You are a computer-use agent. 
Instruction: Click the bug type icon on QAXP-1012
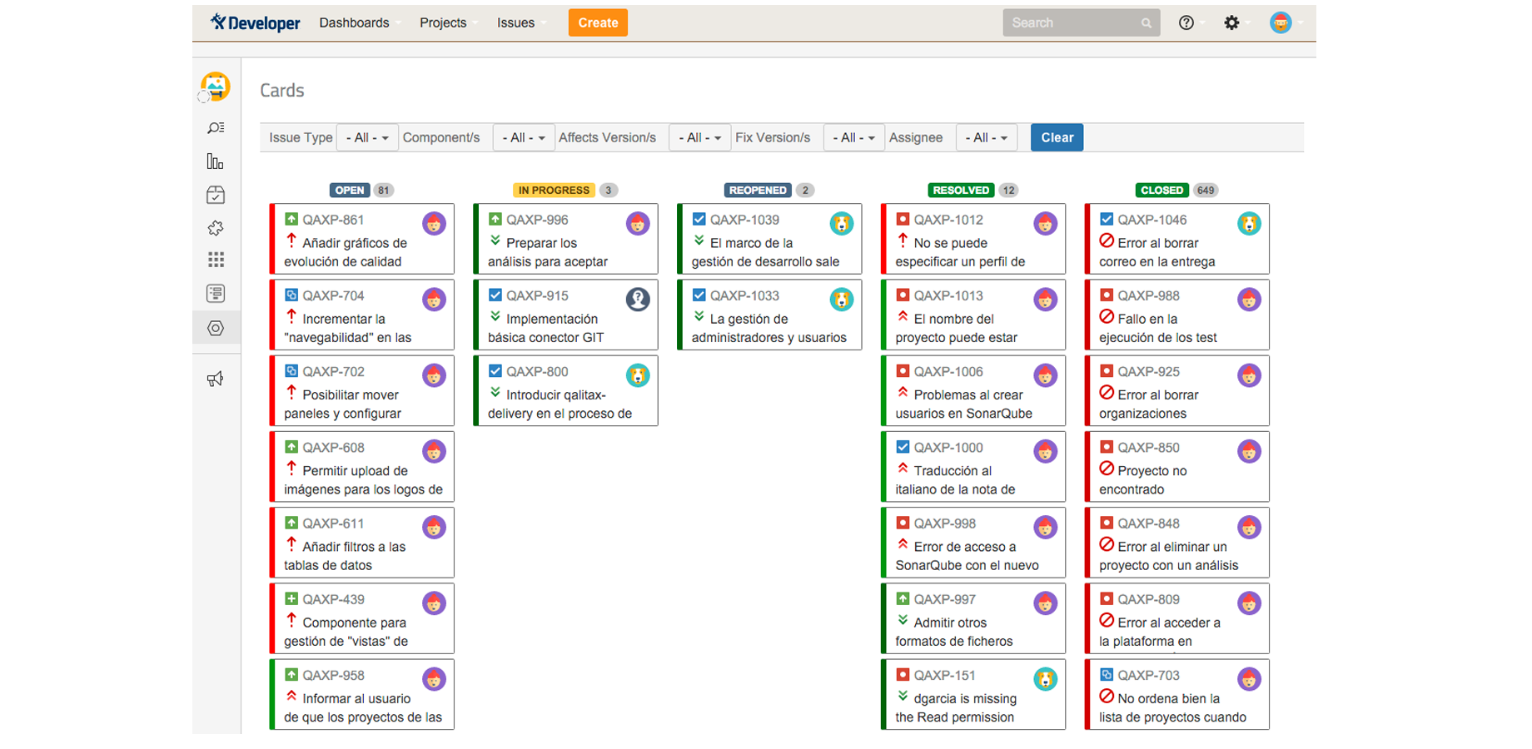903,219
